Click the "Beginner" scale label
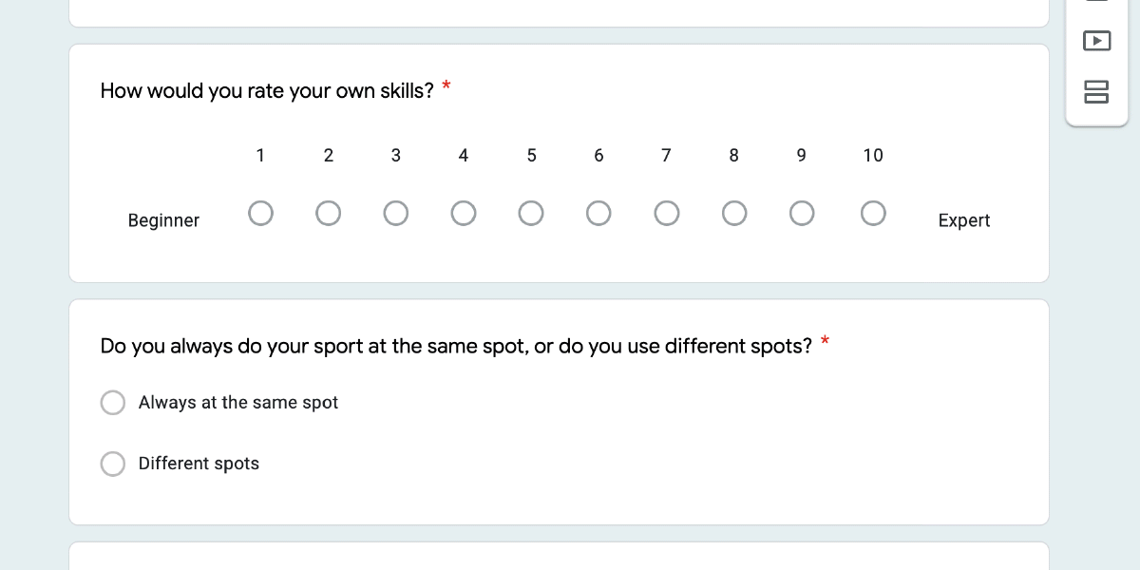The height and width of the screenshot is (570, 1140). pos(163,220)
